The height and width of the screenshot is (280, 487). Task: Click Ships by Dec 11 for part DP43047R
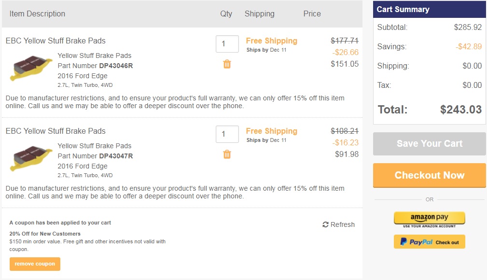pyautogui.click(x=266, y=140)
